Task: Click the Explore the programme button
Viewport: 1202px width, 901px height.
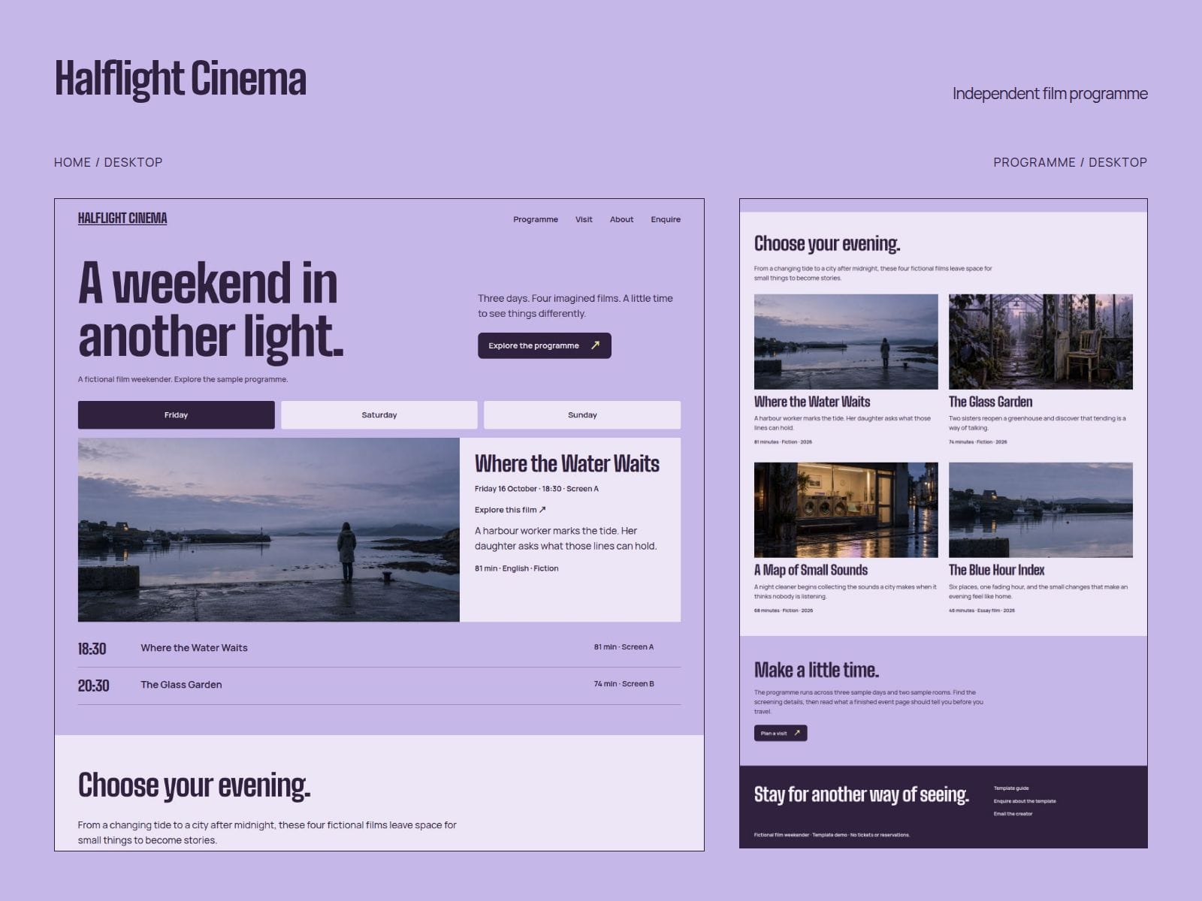Action: click(545, 345)
